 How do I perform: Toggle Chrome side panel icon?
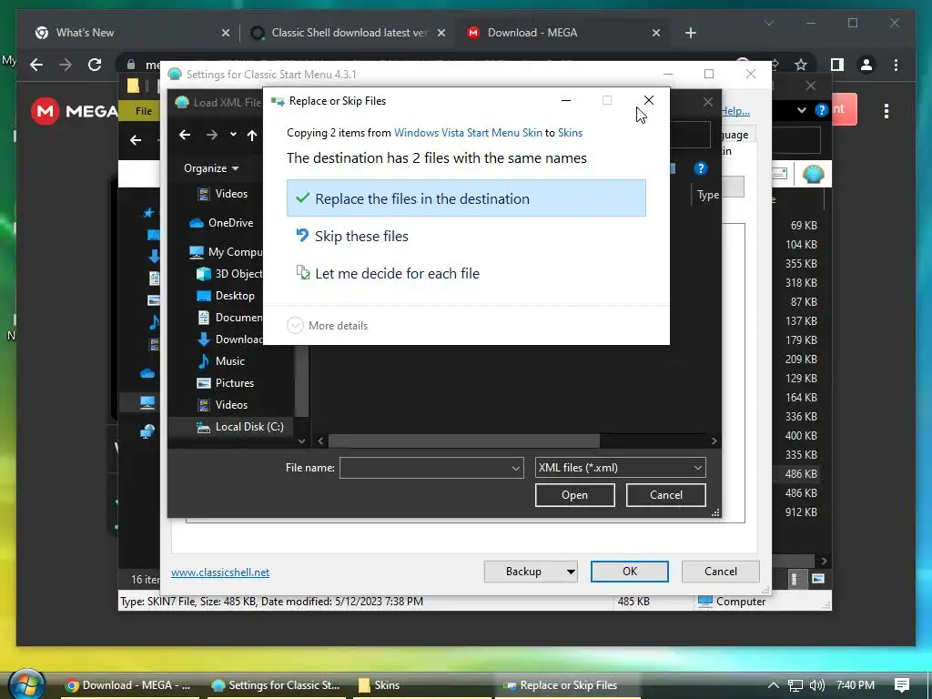(x=837, y=65)
